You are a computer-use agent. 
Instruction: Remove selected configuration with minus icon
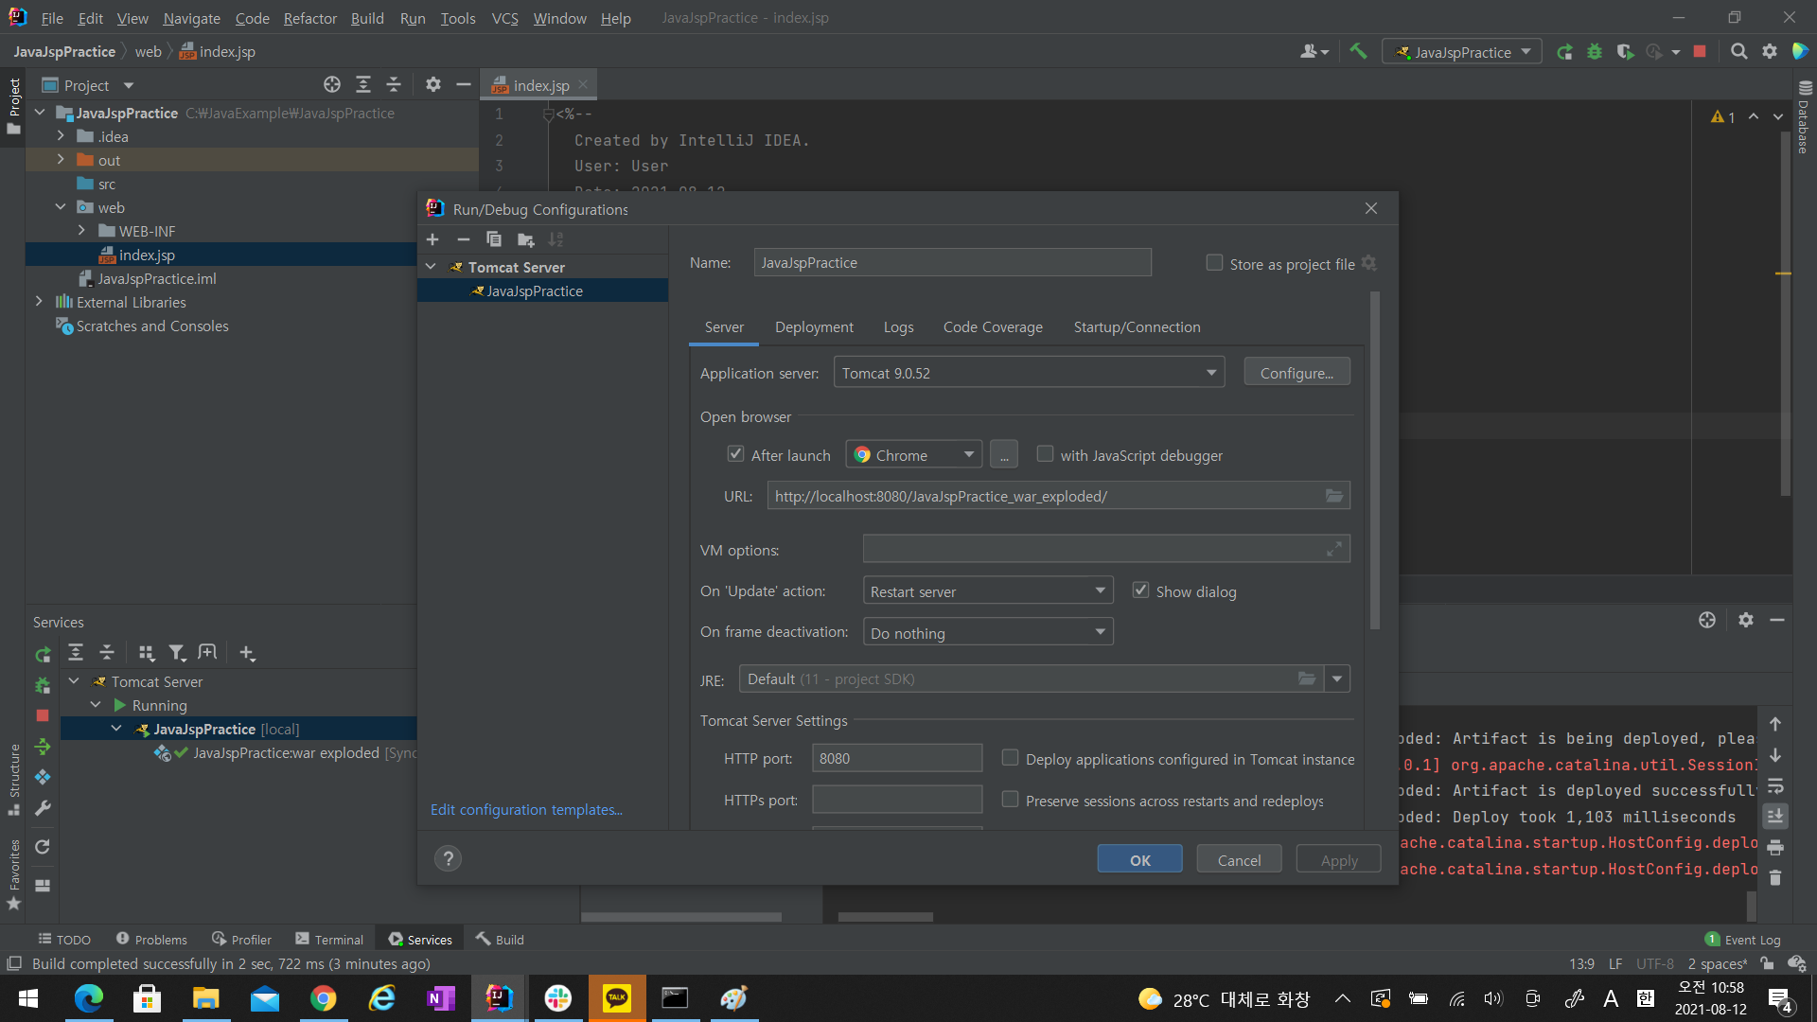[x=464, y=239]
